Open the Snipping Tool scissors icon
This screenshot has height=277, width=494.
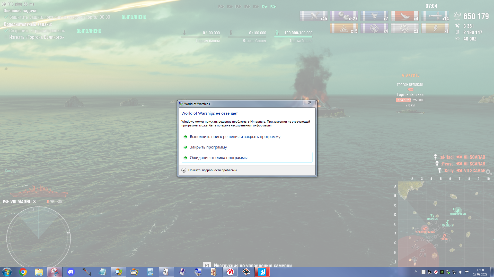(55, 272)
